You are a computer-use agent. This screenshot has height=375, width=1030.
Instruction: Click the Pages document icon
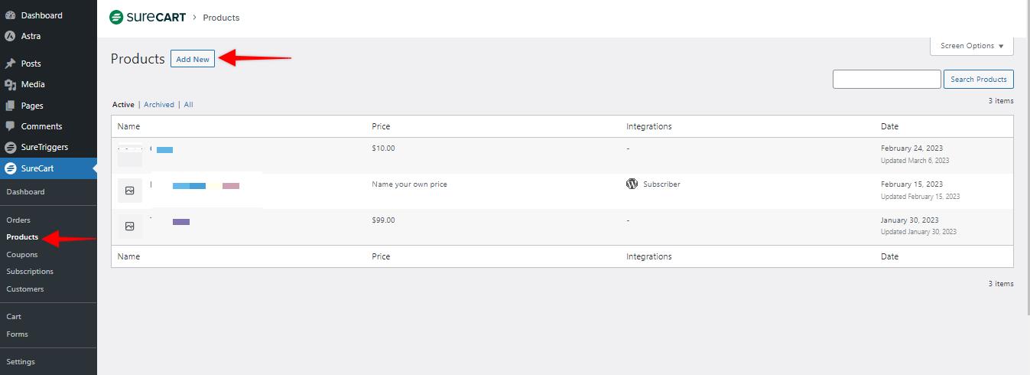coord(11,106)
